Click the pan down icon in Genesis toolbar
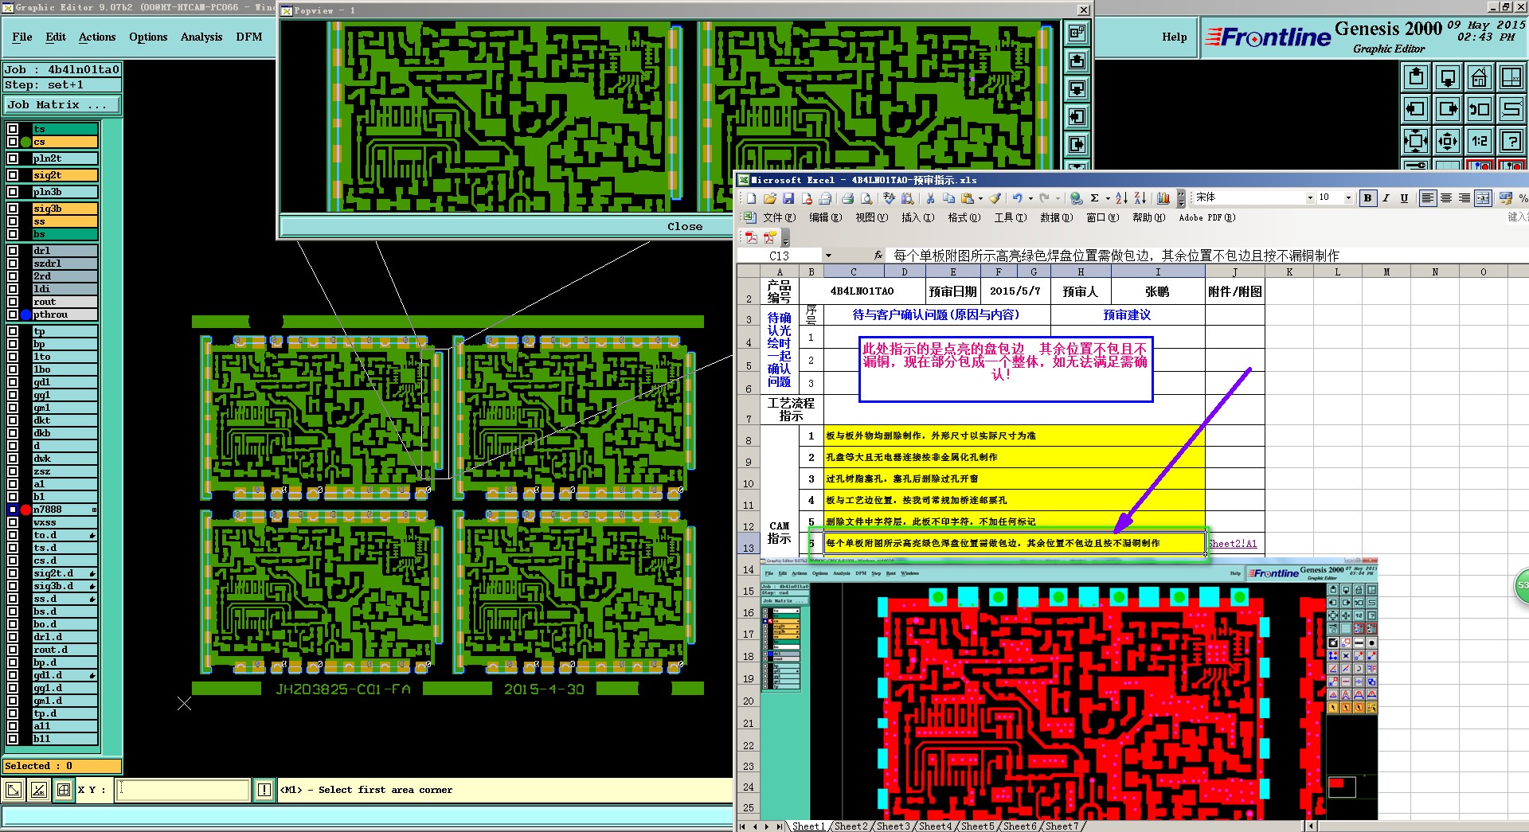The width and height of the screenshot is (1529, 832). coord(1448,77)
